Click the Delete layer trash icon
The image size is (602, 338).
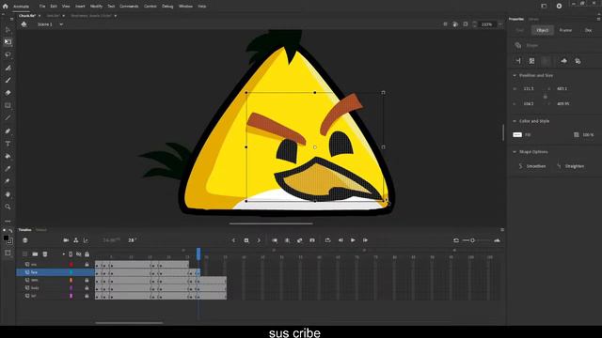[x=45, y=254]
